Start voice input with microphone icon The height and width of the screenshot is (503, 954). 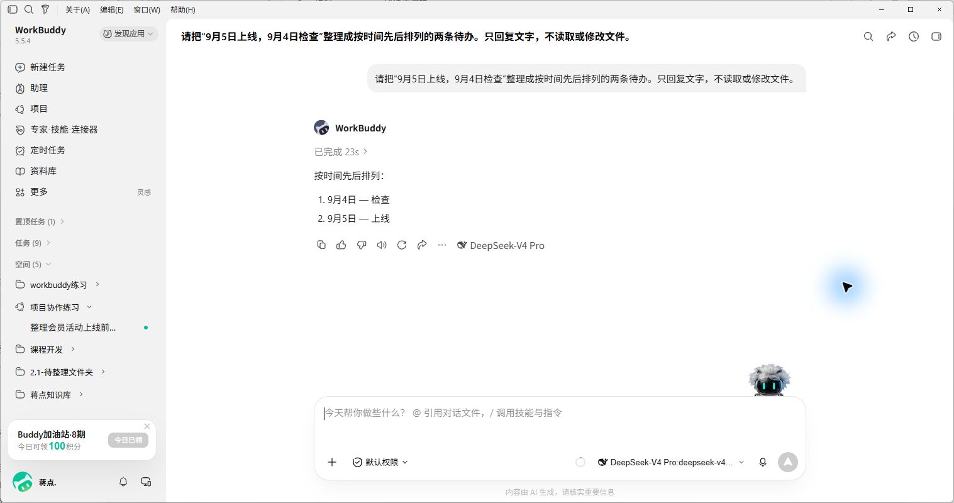point(763,462)
